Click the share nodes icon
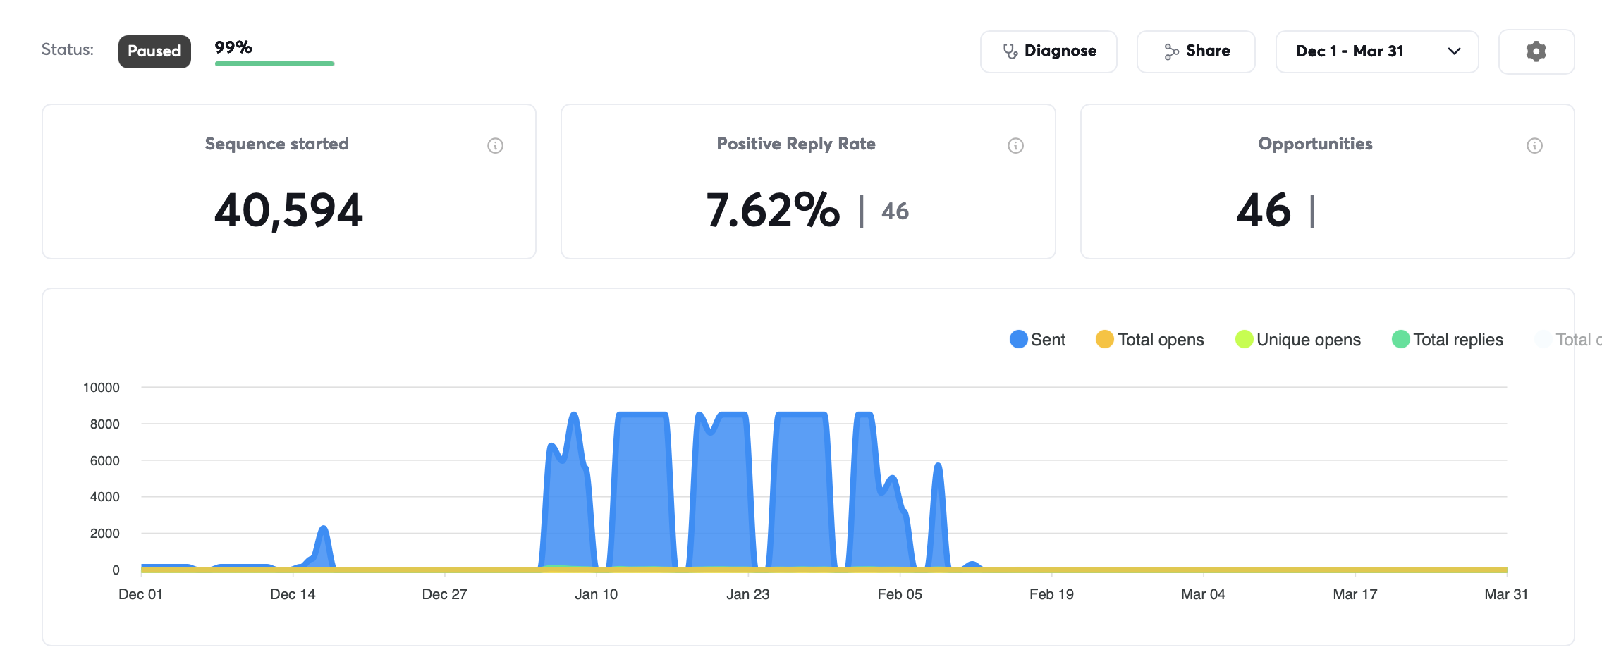1602x657 pixels. click(1171, 51)
